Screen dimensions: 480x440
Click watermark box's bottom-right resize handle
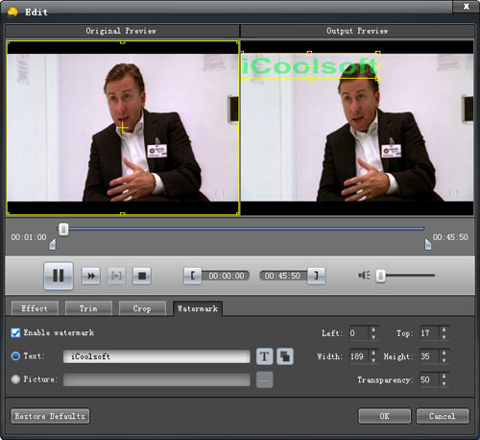point(378,78)
